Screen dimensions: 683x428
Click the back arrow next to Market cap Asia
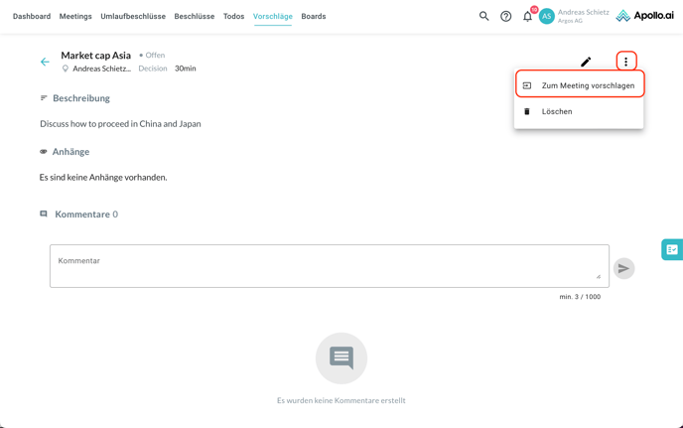[x=45, y=62]
